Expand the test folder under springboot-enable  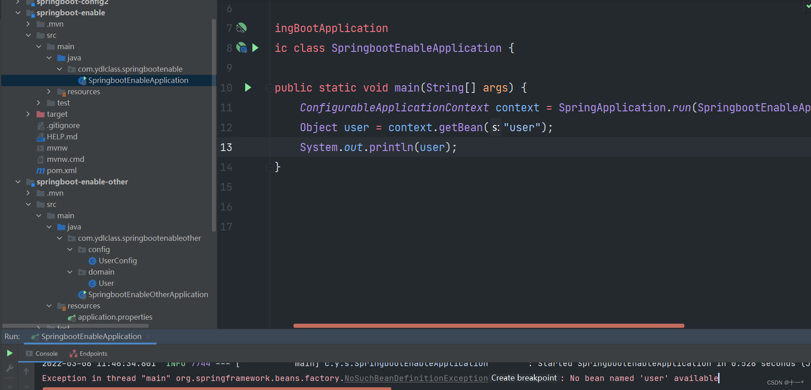39,103
